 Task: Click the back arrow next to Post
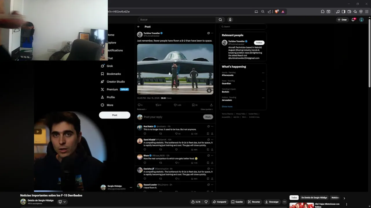[x=139, y=27]
